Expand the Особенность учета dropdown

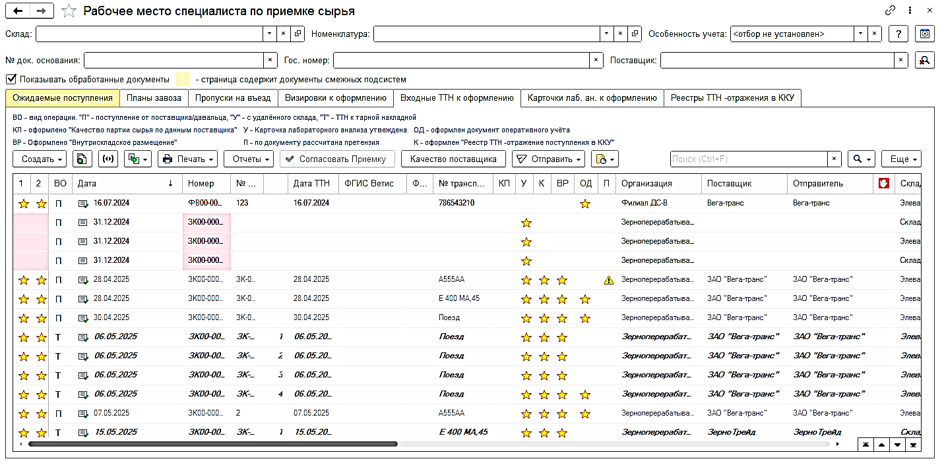click(861, 34)
